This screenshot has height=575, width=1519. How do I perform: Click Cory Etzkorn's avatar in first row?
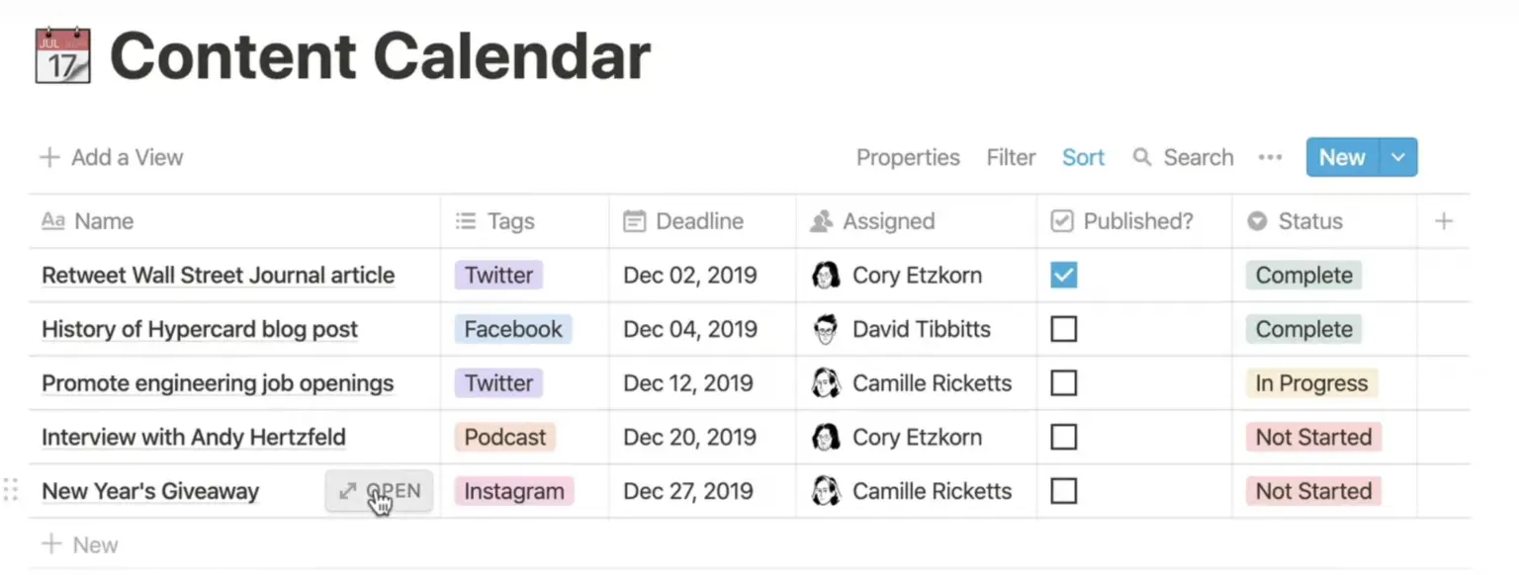point(826,276)
